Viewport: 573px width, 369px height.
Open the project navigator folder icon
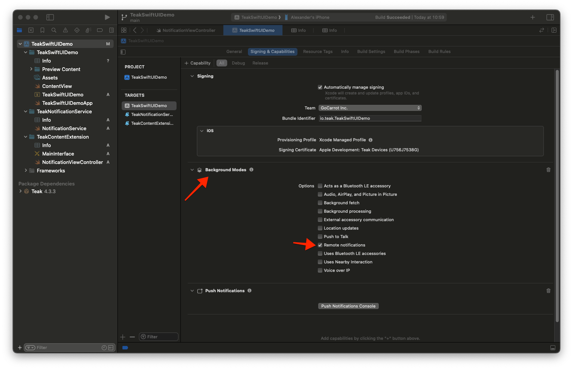(19, 30)
